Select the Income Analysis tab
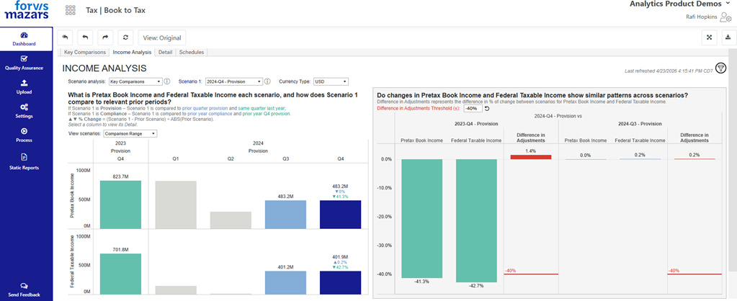 [132, 52]
